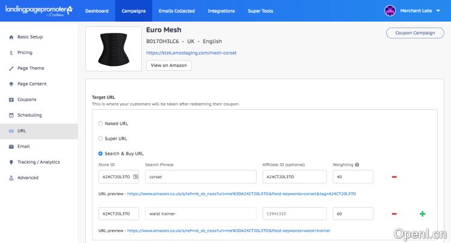Image resolution: width=451 pixels, height=243 pixels.
Task: Click the Scheduling calendar icon
Action: point(11,115)
